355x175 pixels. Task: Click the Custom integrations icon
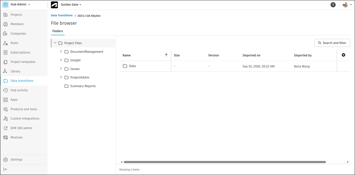[x=5, y=118]
